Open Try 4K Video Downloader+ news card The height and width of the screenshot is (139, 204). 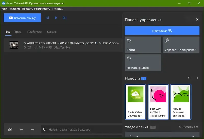coord(135,102)
